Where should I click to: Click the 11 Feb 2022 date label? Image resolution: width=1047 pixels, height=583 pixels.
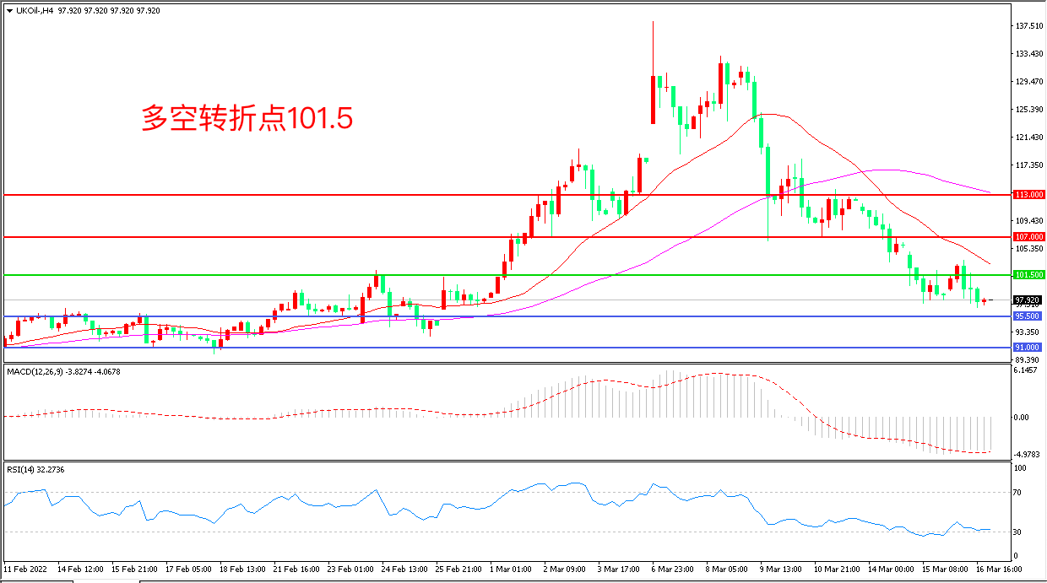25,570
